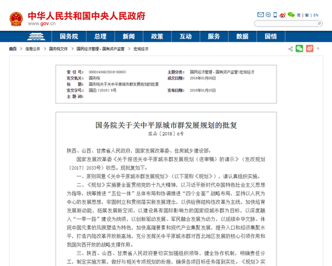Screen dimensions: 332x266
Task: Open the mobile phone icon in header
Action: coord(275,15)
